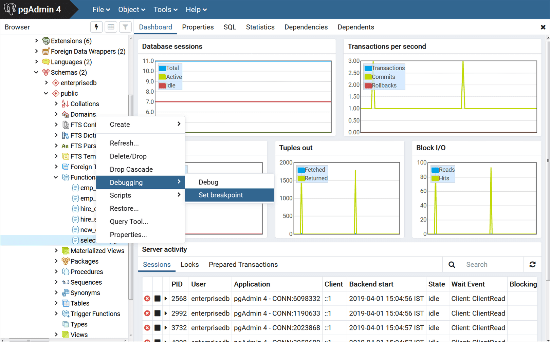Collapse the public schema node

46,93
